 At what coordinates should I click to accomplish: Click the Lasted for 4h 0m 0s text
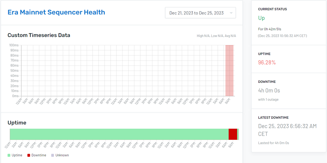tap(273, 143)
